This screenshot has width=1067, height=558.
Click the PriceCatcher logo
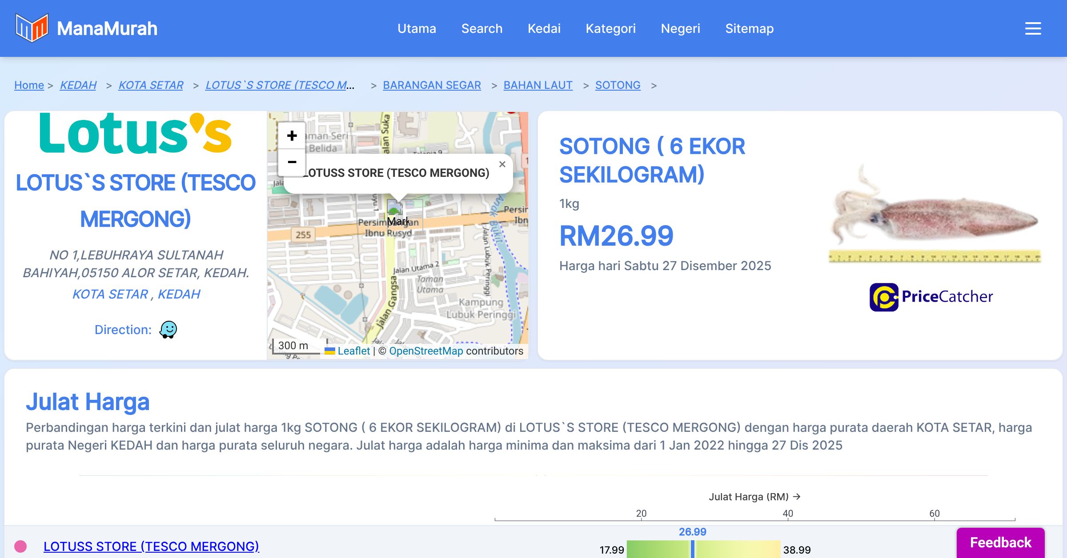pos(931,297)
